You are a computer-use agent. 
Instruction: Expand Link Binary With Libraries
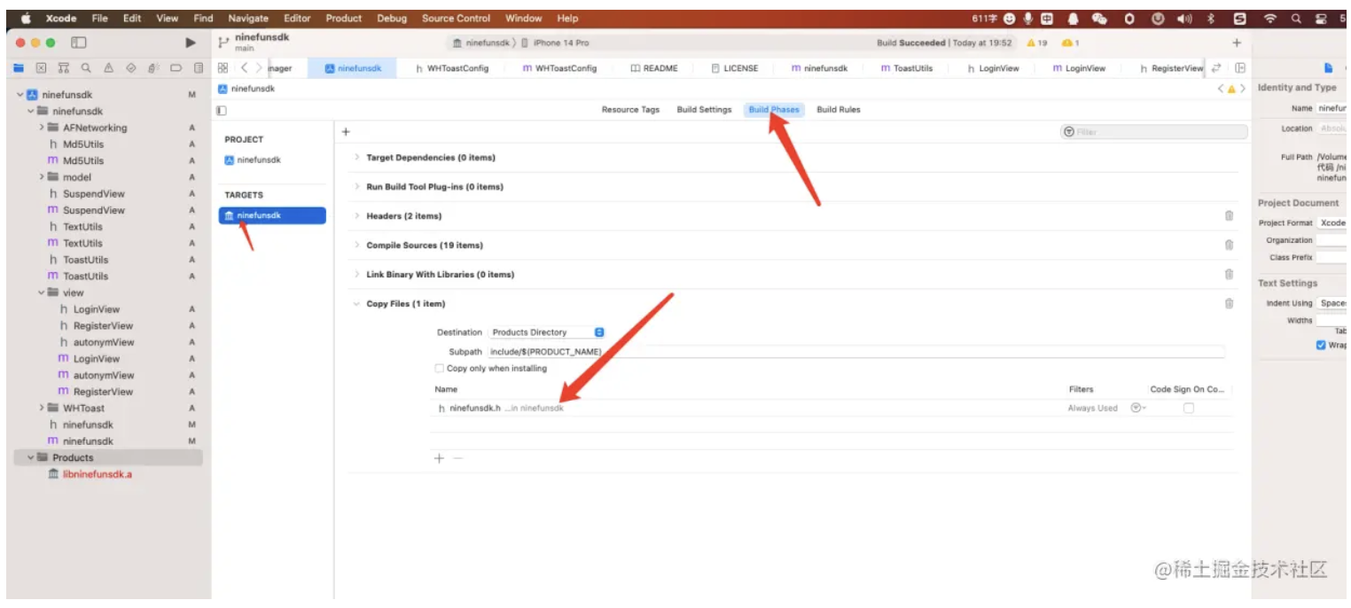pyautogui.click(x=356, y=274)
